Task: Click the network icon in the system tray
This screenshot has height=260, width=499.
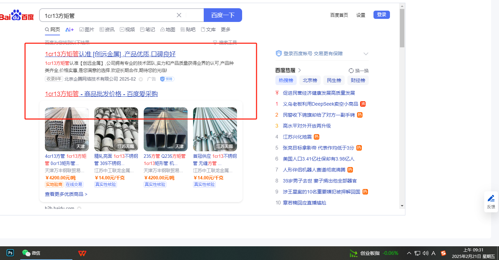Action: 417,253
